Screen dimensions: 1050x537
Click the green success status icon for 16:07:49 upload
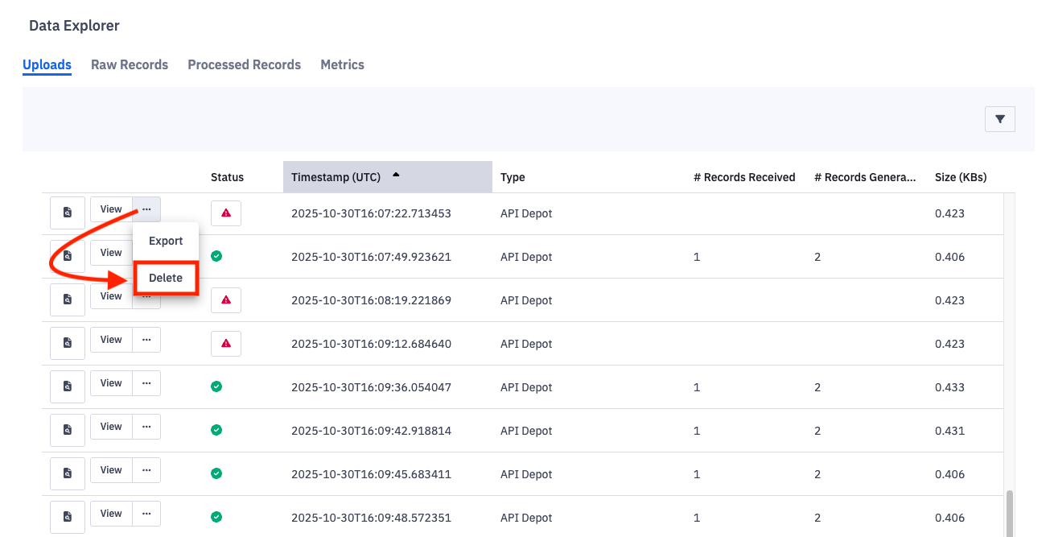pyautogui.click(x=216, y=256)
